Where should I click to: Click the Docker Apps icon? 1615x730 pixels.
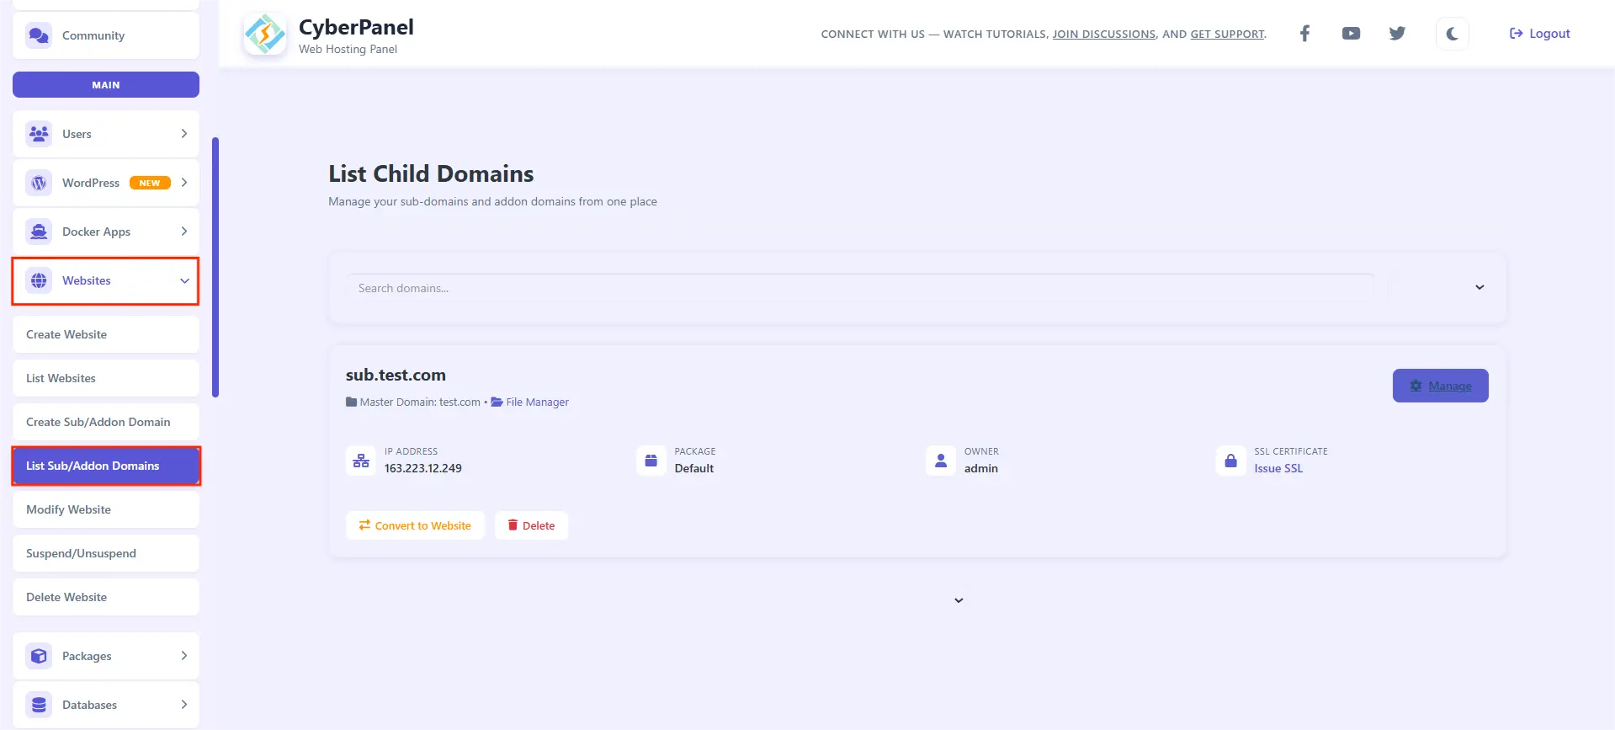click(39, 232)
